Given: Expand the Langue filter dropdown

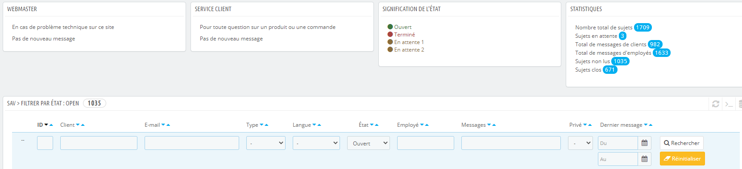Looking at the screenshot, I should [316, 143].
